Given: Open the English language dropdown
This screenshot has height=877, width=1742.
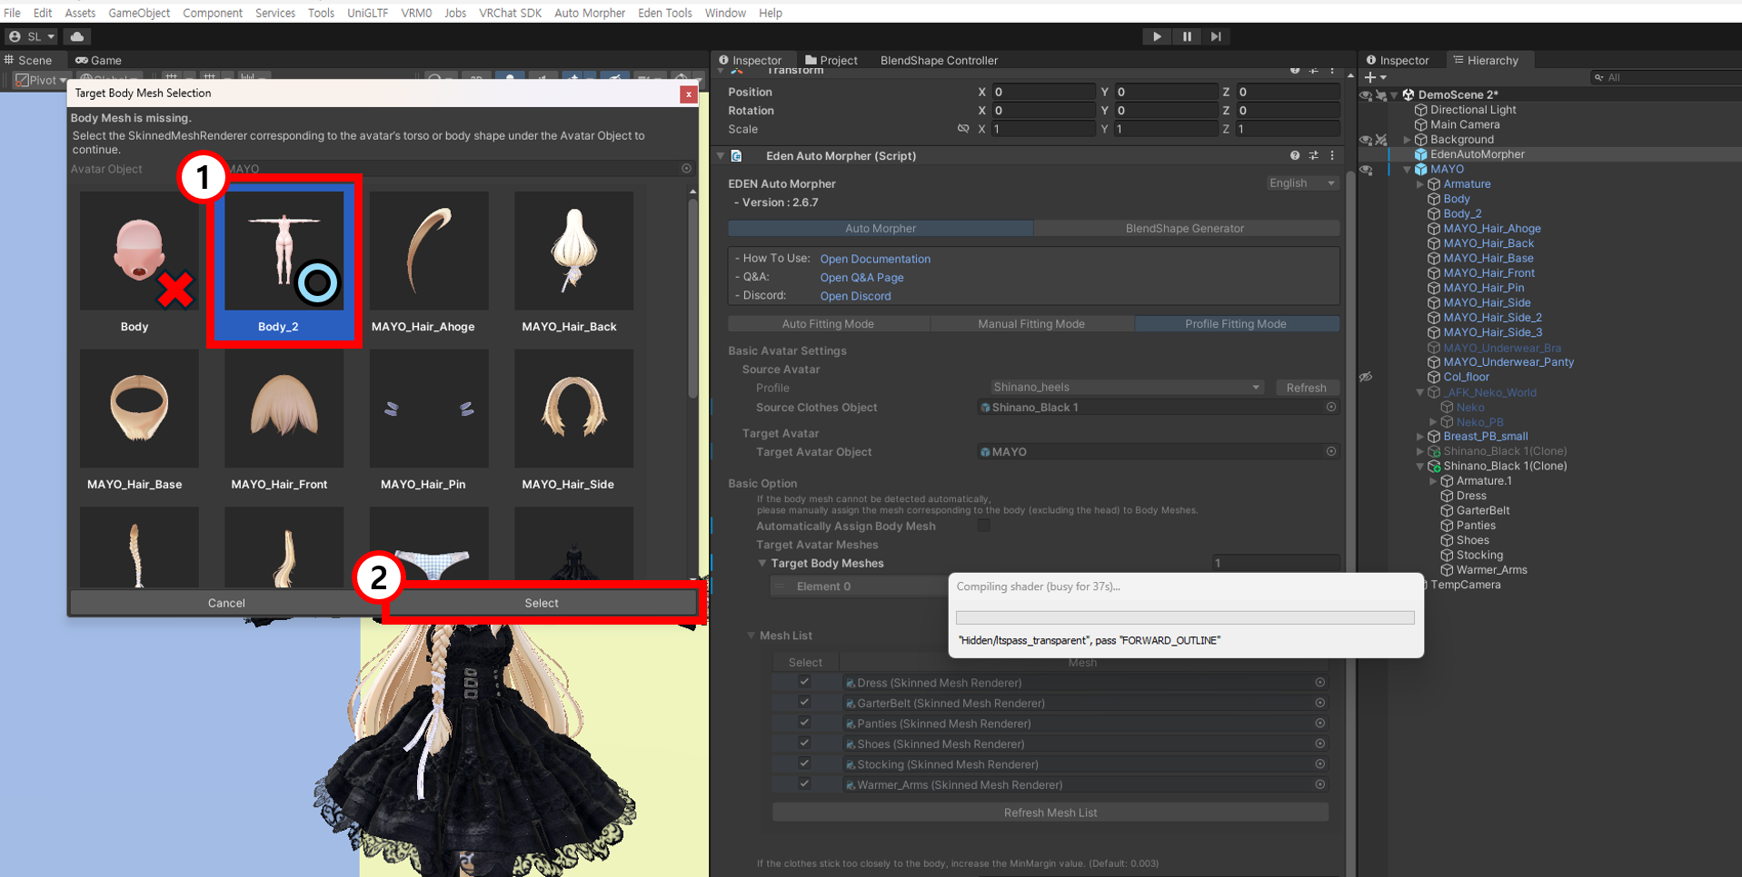Looking at the screenshot, I should click(1302, 183).
